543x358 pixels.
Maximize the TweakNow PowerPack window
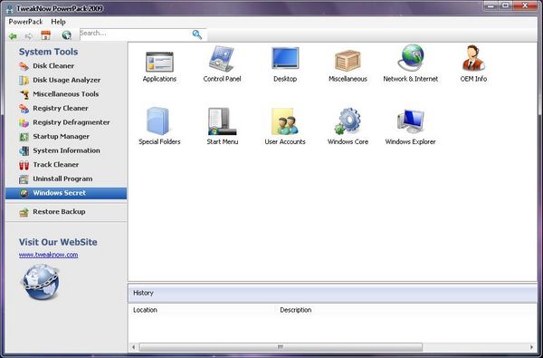(x=505, y=5)
